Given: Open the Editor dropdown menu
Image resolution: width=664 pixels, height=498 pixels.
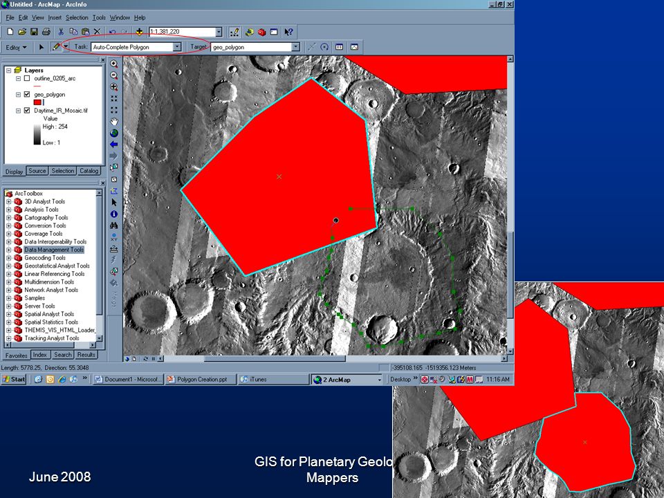Looking at the screenshot, I should 16,48.
